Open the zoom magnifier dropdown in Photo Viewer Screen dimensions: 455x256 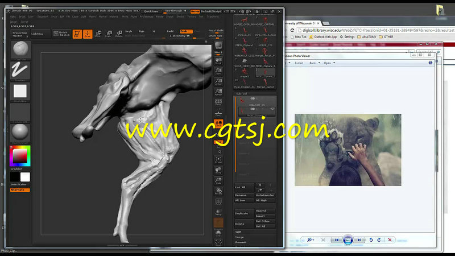pyautogui.click(x=311, y=240)
